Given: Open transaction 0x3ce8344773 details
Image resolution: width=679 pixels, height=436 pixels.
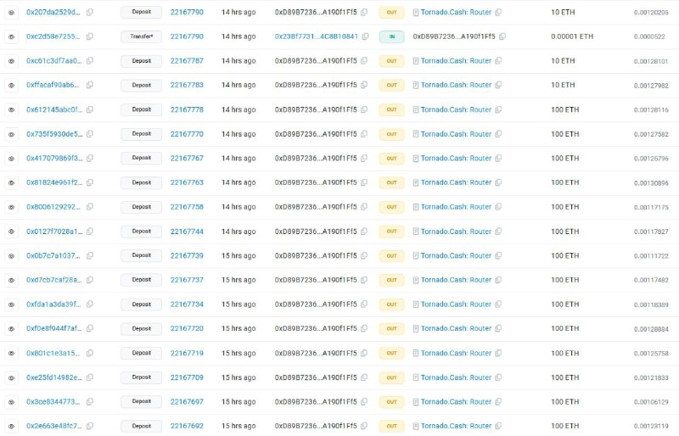Looking at the screenshot, I should [53, 402].
